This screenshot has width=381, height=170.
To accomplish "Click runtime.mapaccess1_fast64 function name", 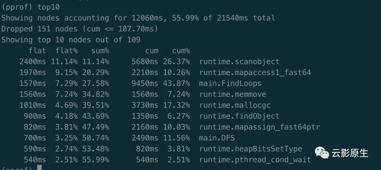I will [x=255, y=73].
